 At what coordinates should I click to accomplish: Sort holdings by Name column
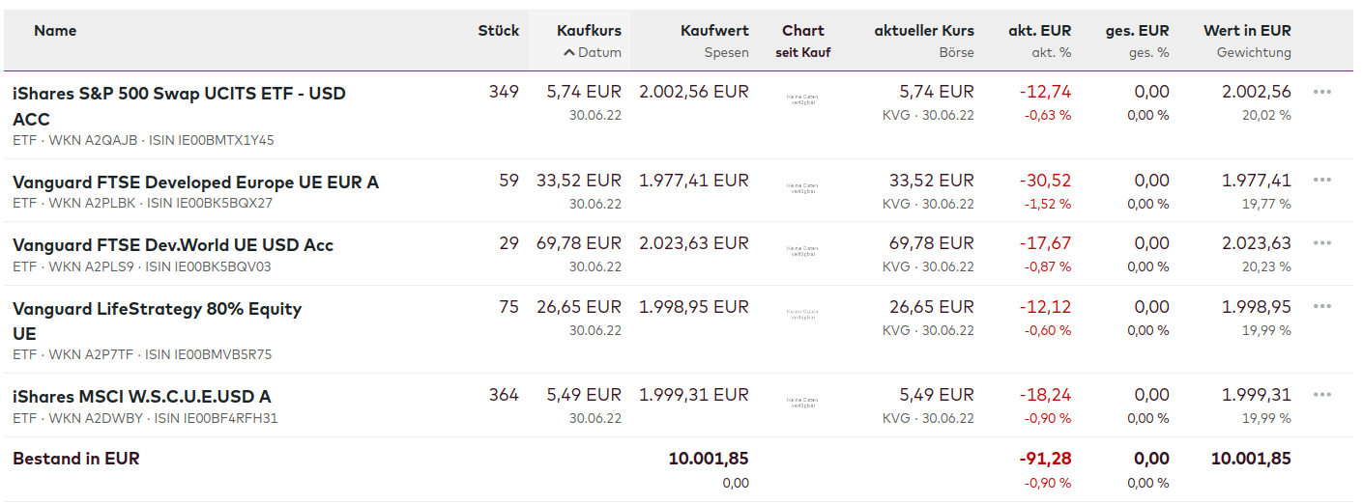click(55, 31)
